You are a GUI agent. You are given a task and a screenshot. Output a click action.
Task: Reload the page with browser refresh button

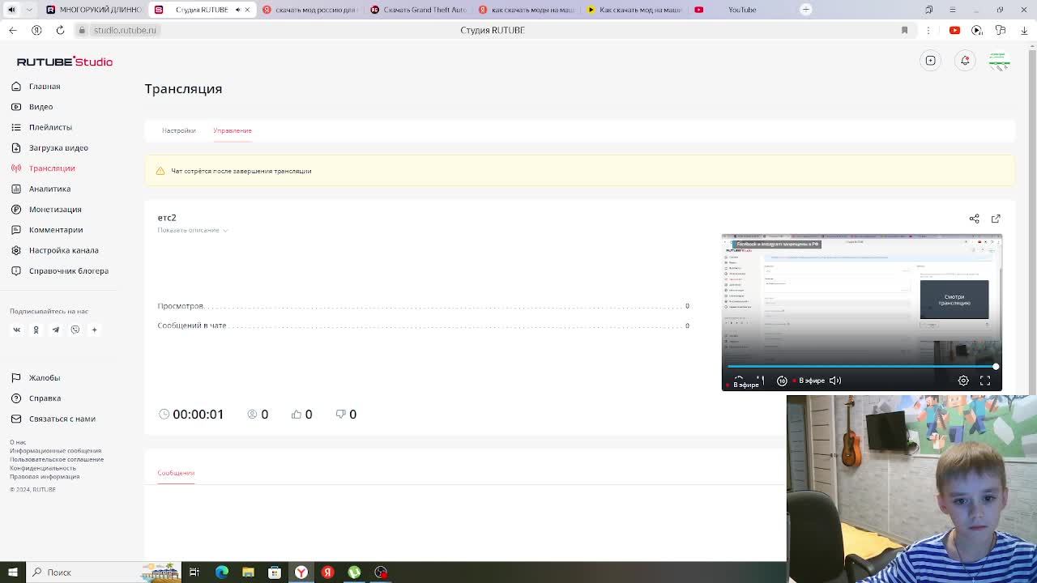coord(60,30)
